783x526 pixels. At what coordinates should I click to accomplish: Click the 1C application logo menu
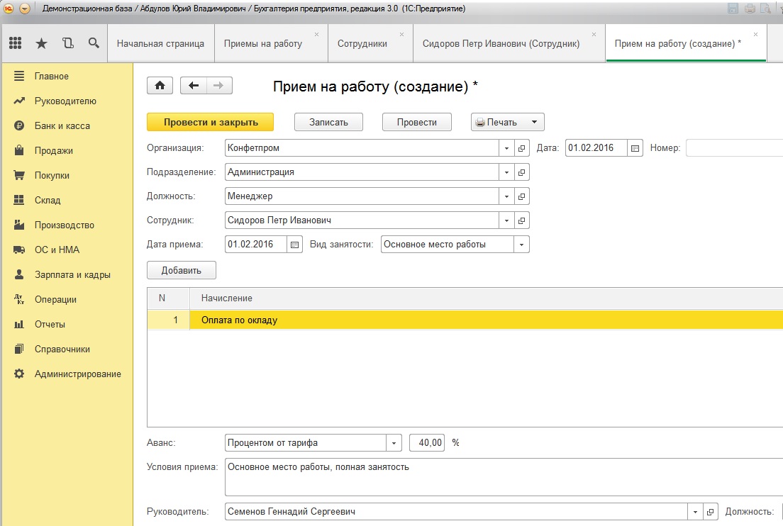click(x=9, y=9)
